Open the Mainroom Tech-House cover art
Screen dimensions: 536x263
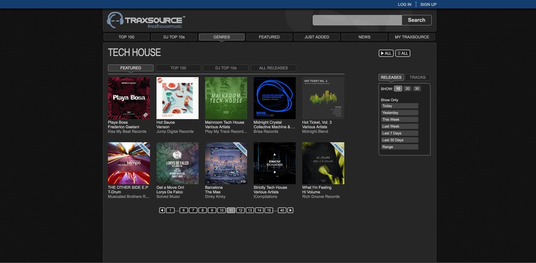(x=226, y=98)
